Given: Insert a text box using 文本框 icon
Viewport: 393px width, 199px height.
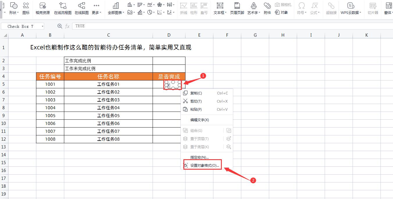Looking at the screenshot, I should (220, 8).
